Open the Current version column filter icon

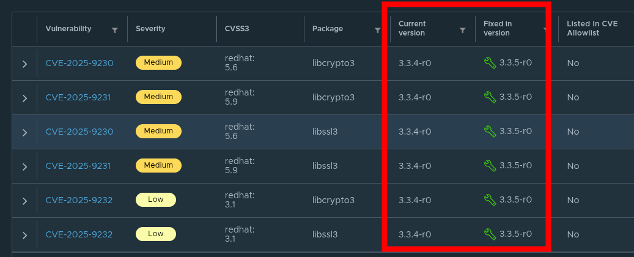point(463,31)
